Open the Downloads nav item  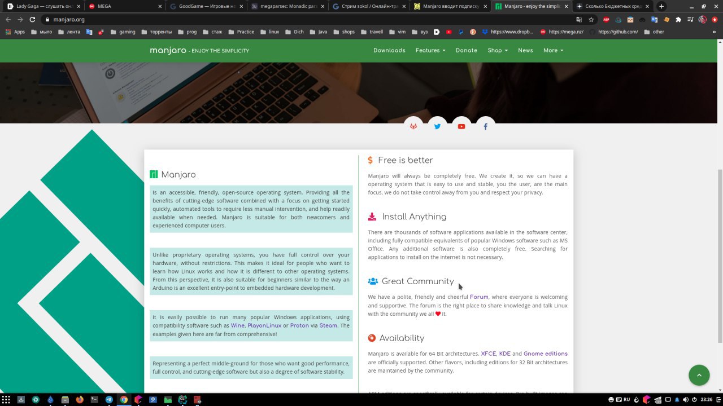389,50
